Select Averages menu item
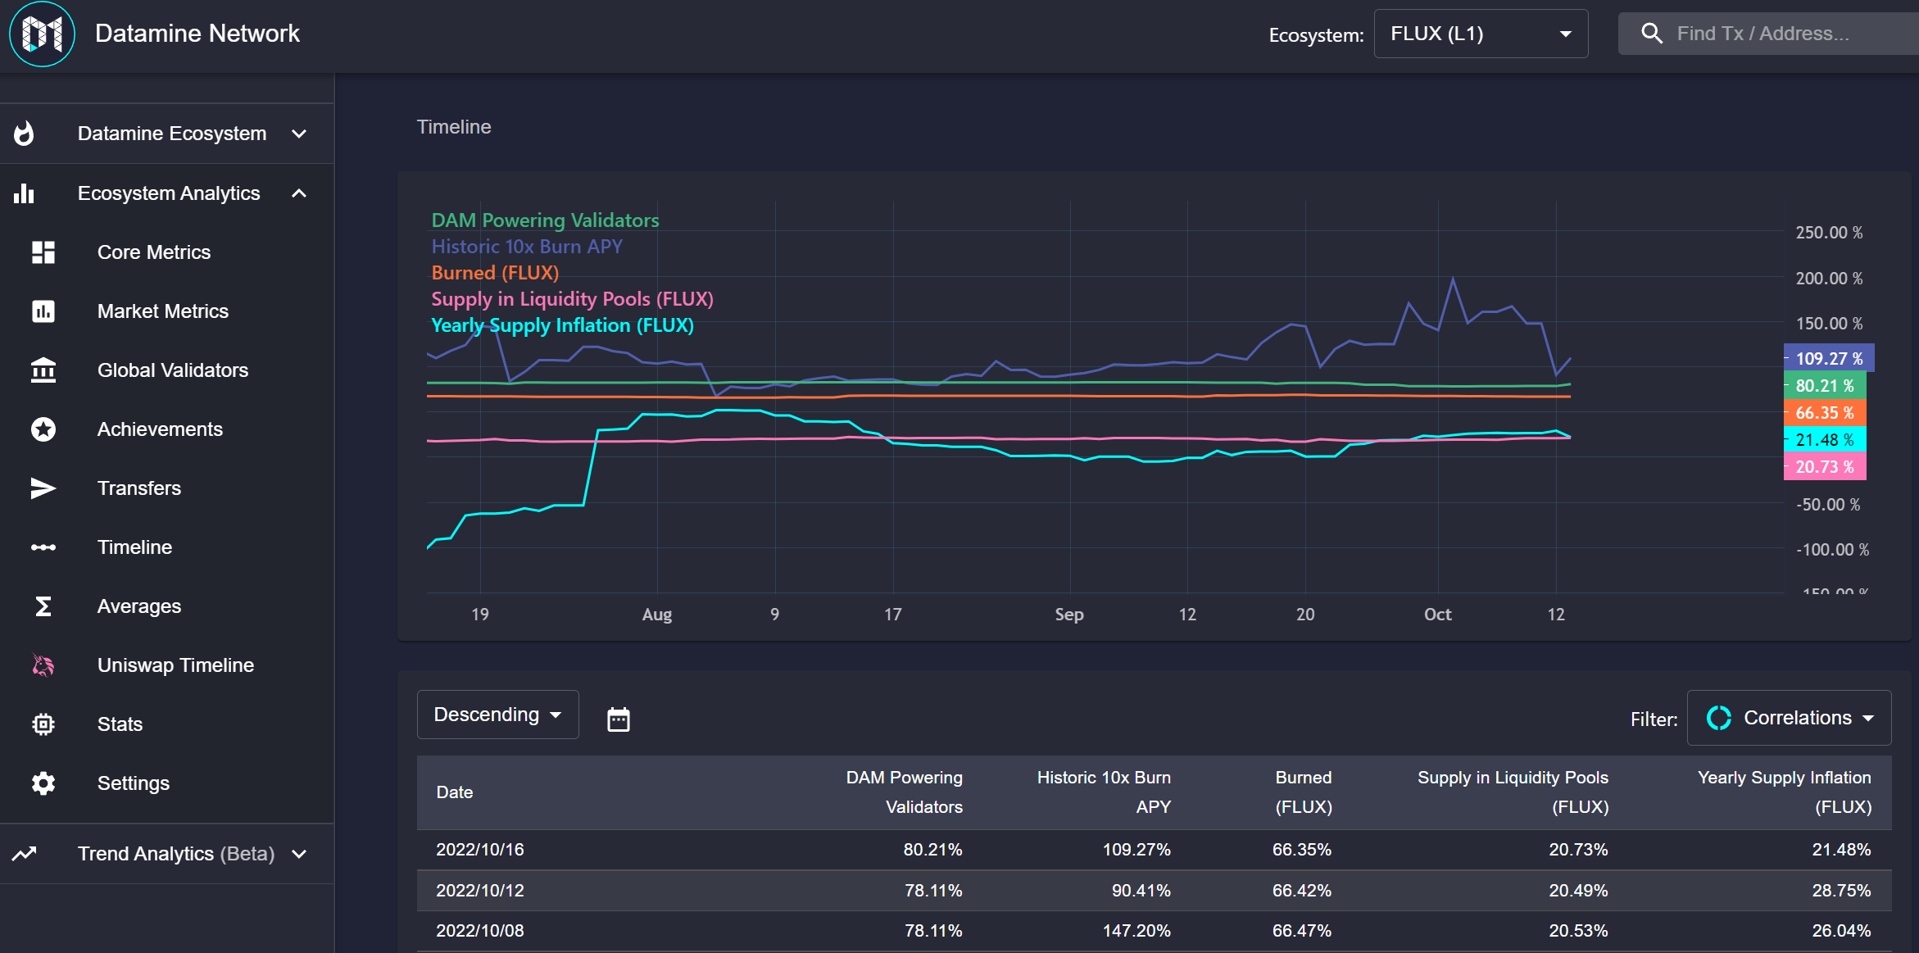 pos(139,606)
